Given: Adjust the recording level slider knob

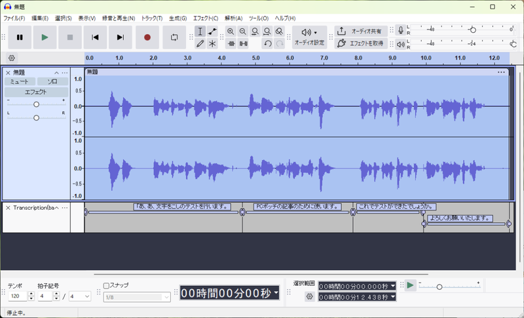Looking at the screenshot, I should (473, 30).
